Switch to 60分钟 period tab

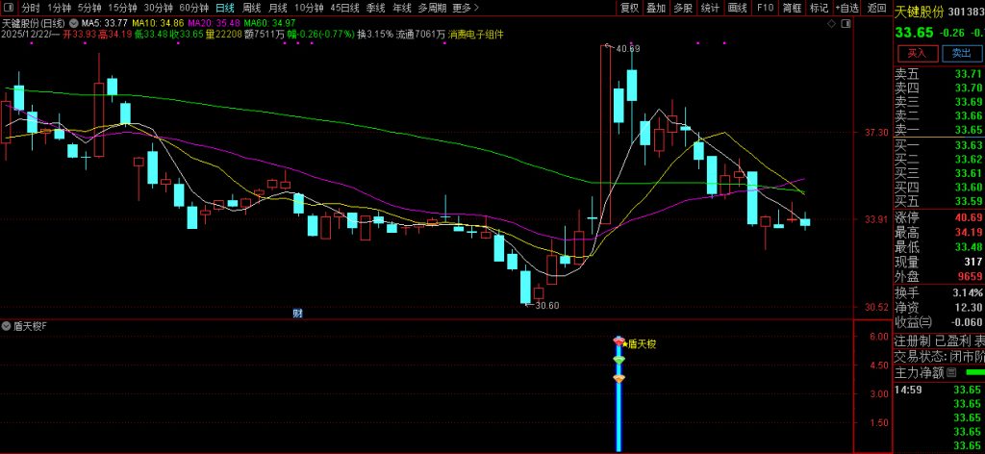click(194, 7)
